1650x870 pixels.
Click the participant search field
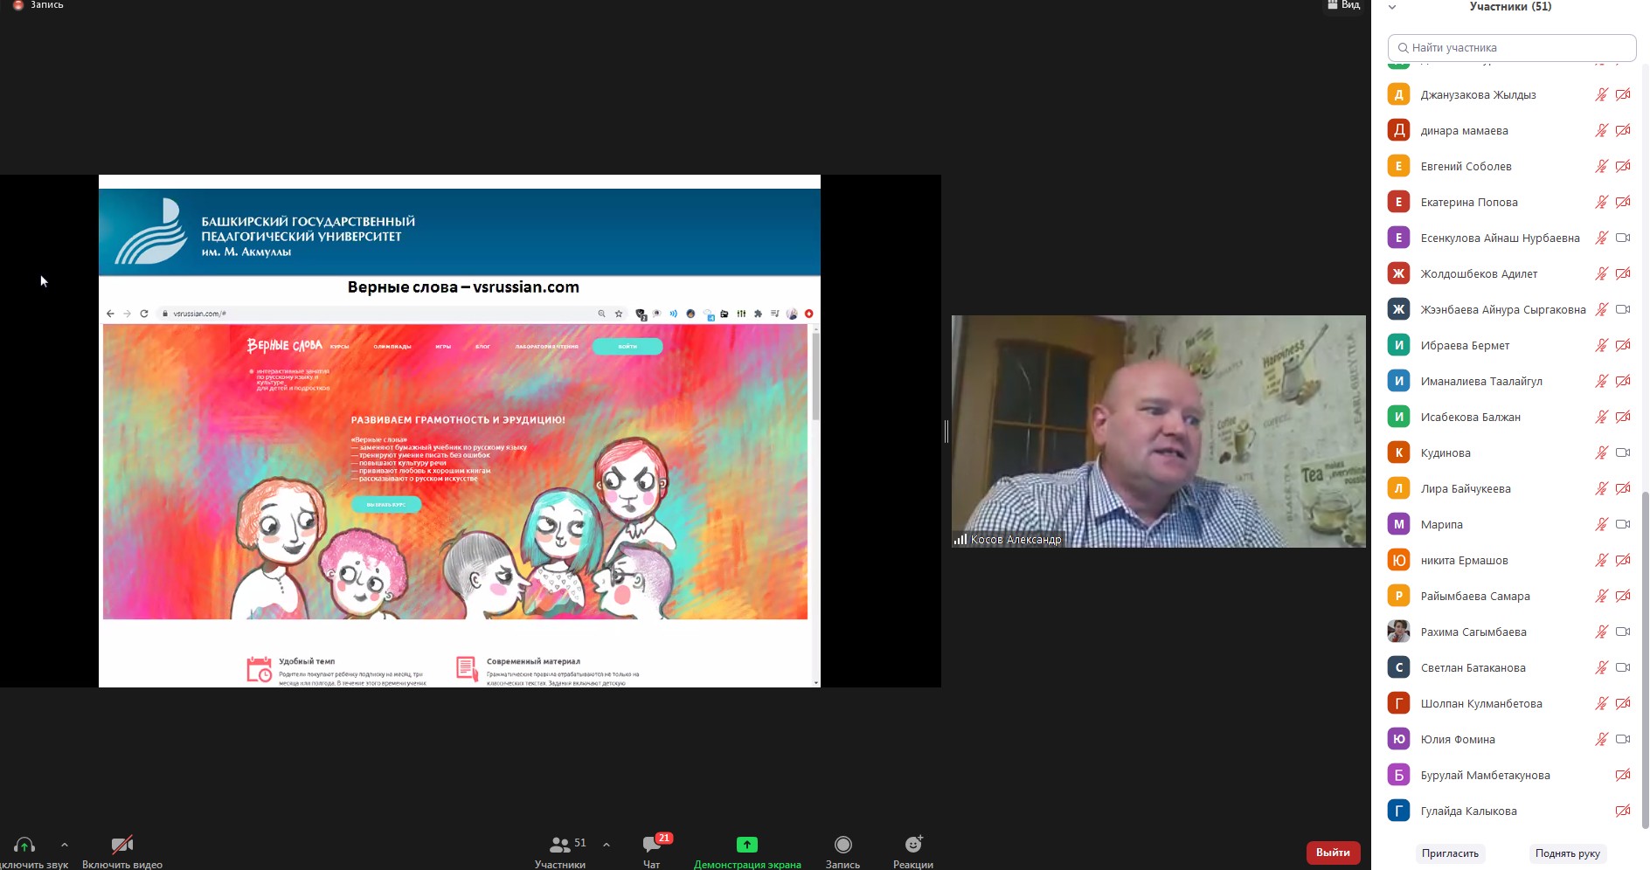(1512, 47)
